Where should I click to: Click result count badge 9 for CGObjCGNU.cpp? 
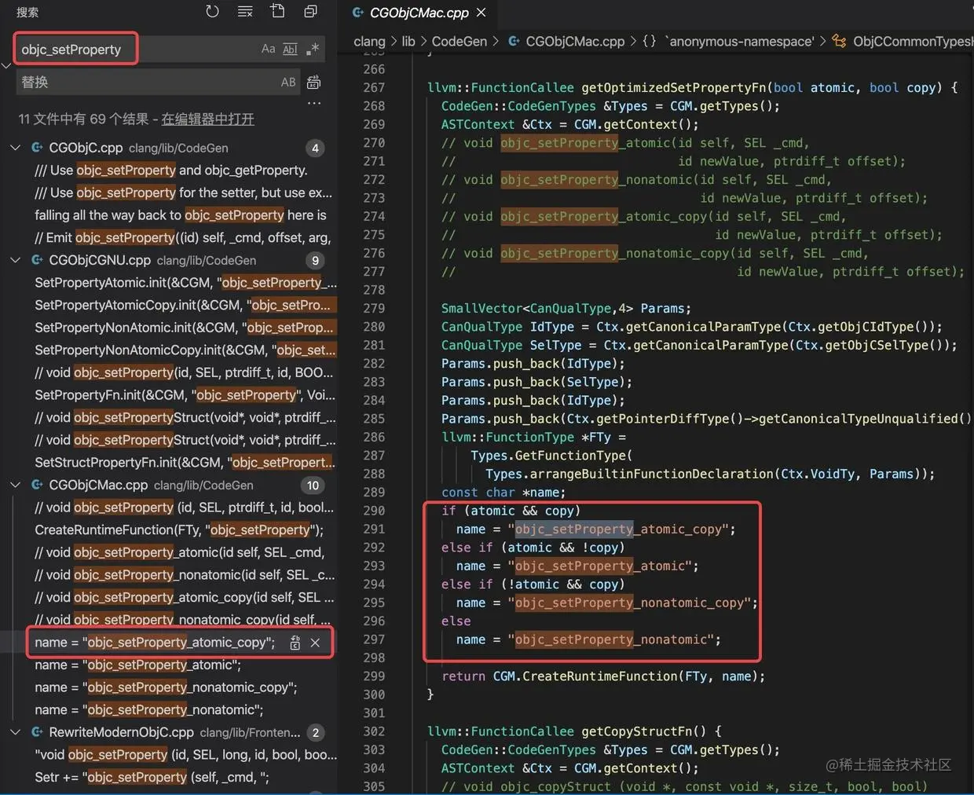315,260
